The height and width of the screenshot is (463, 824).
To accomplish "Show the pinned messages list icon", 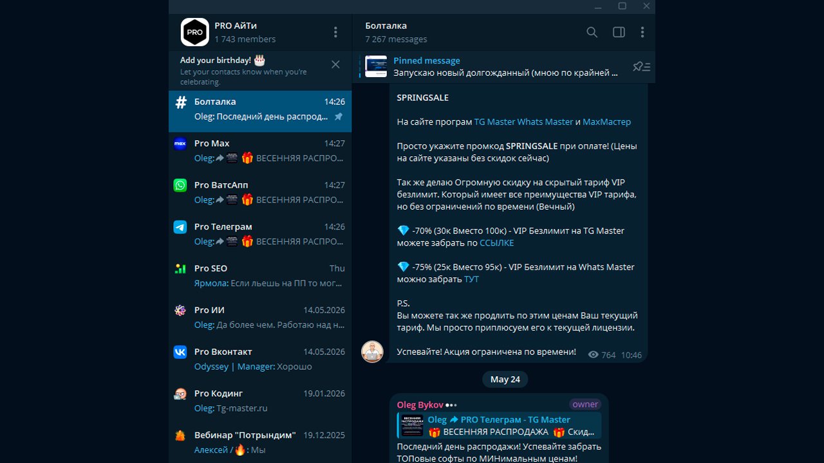I will pos(641,67).
